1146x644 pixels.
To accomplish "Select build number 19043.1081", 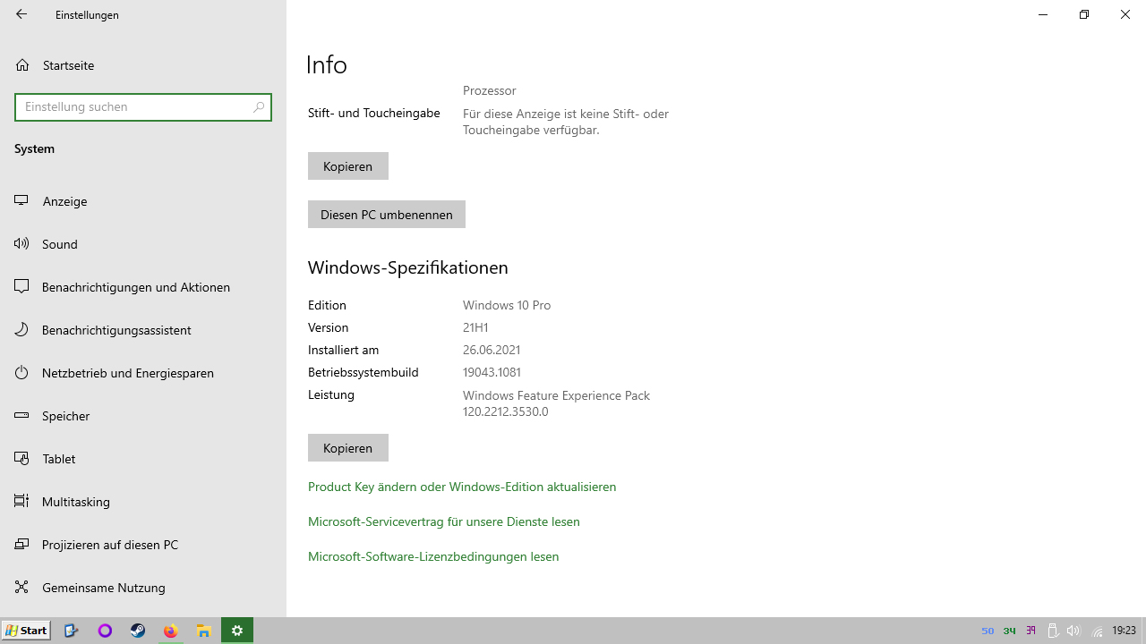I will [492, 372].
